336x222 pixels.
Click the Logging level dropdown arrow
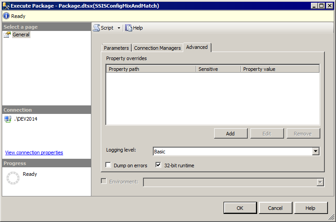315,152
